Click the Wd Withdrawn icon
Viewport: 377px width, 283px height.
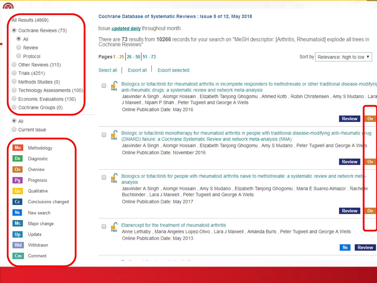coord(18,245)
